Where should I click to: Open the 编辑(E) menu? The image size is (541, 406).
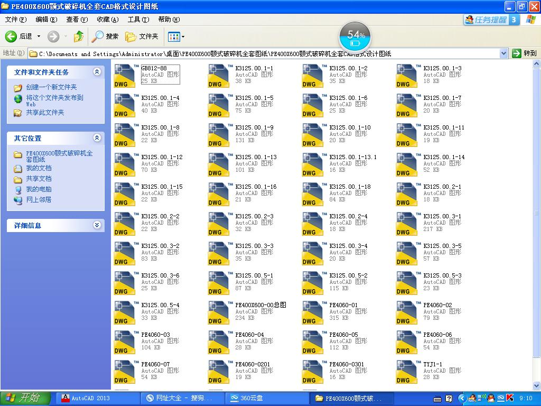(46, 20)
